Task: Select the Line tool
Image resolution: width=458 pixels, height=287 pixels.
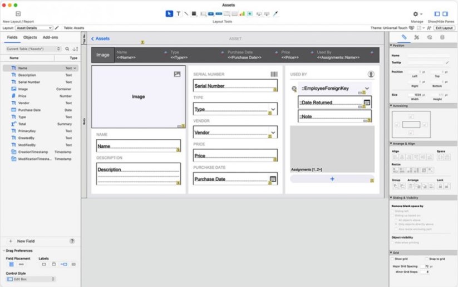Action: (x=186, y=14)
